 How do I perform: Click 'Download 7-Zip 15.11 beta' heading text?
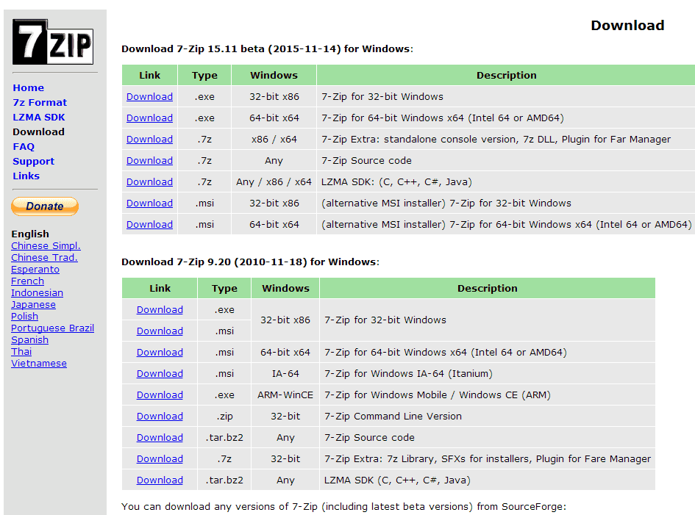click(267, 48)
